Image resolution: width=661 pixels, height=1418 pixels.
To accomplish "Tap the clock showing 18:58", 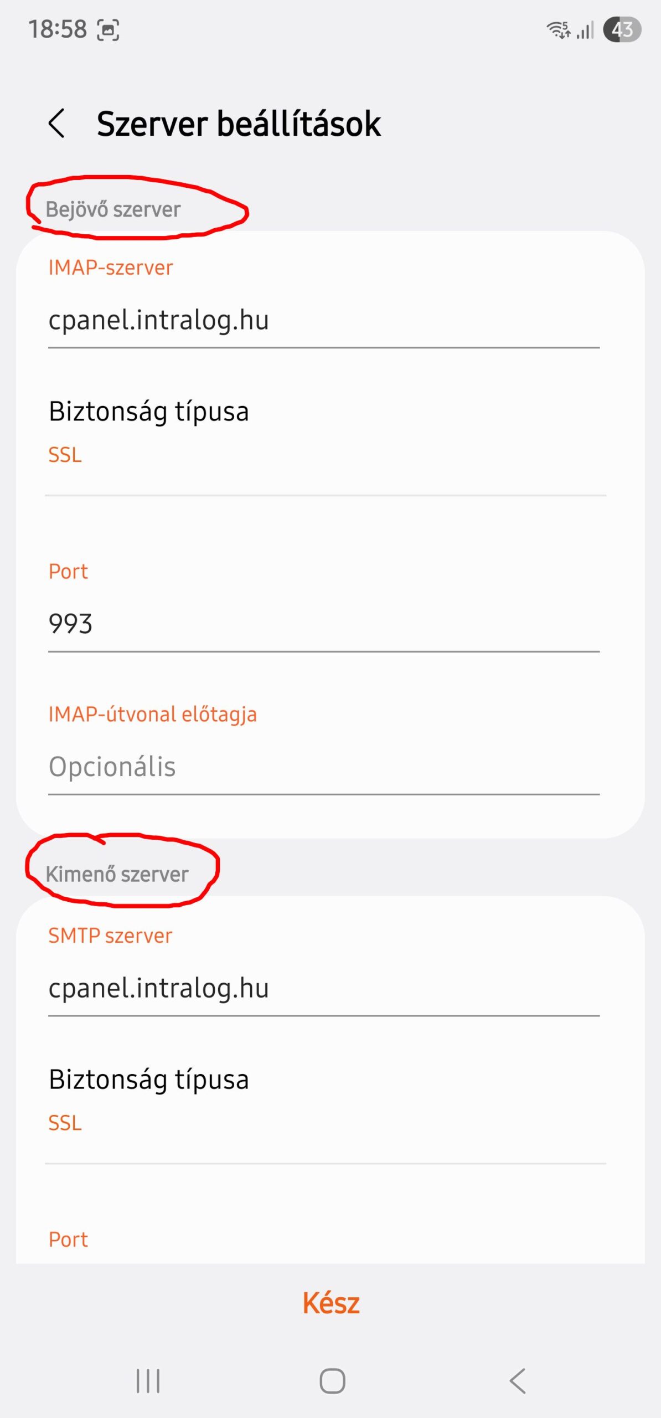I will pos(58,29).
